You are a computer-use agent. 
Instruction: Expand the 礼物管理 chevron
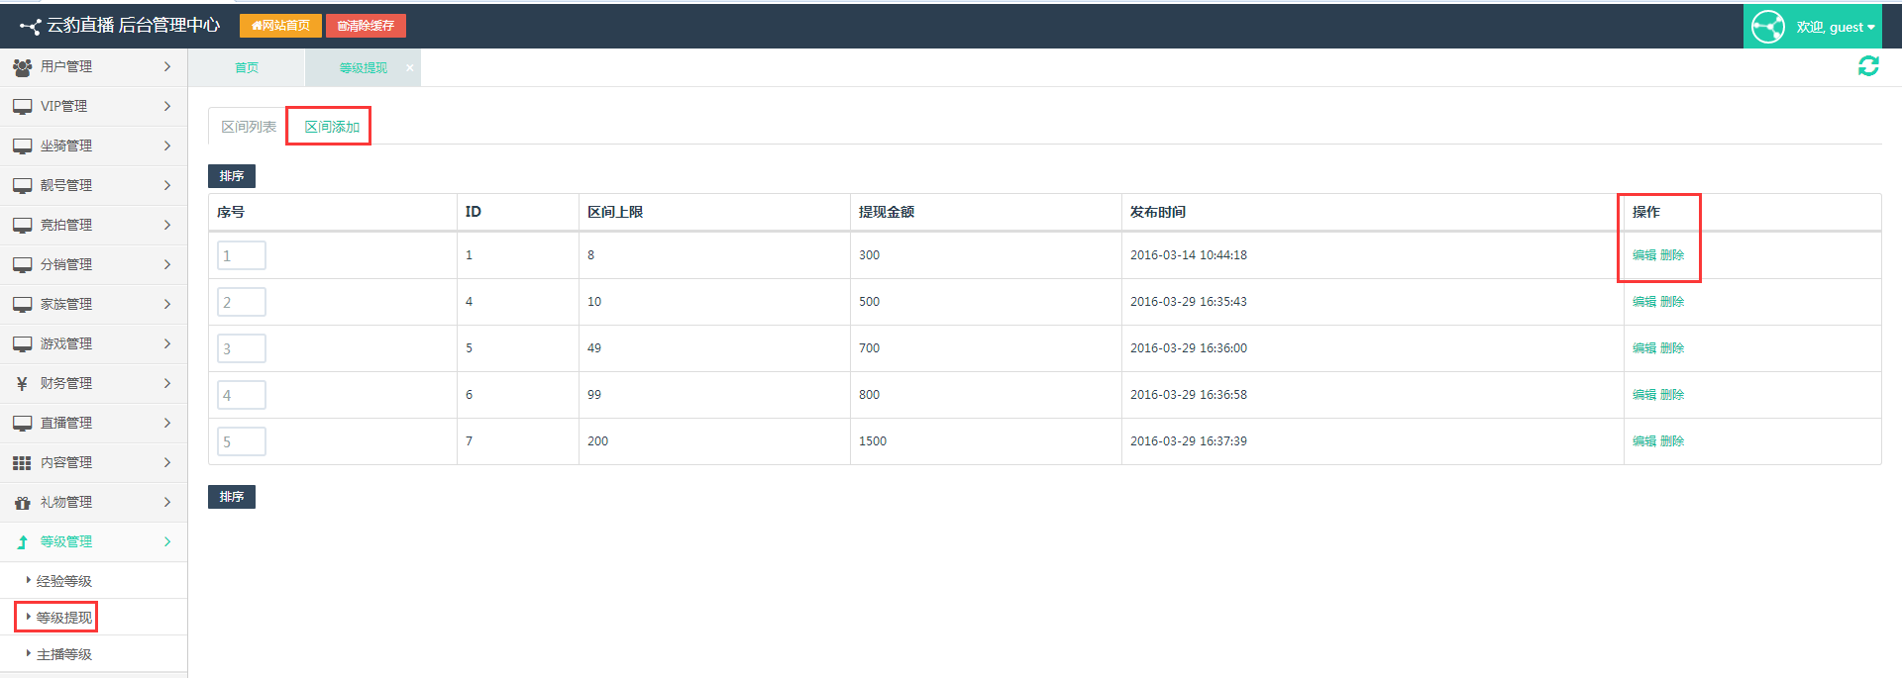click(x=167, y=502)
